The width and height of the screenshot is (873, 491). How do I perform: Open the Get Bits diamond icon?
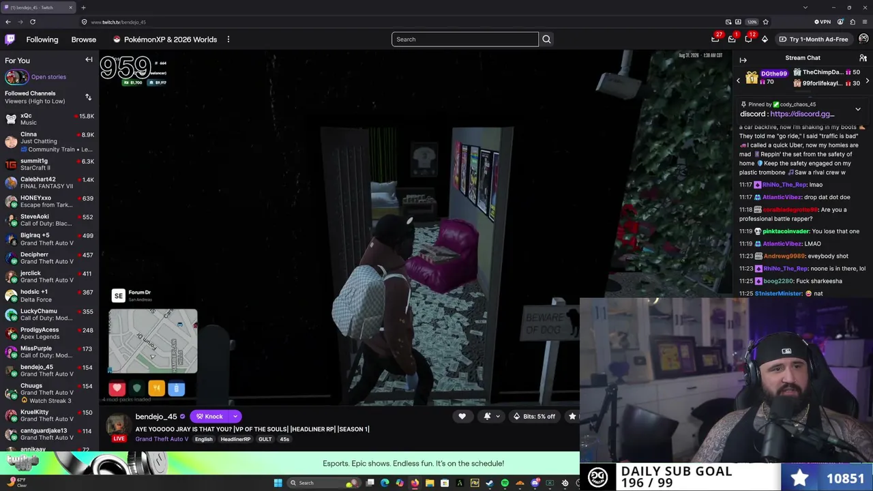pos(765,39)
